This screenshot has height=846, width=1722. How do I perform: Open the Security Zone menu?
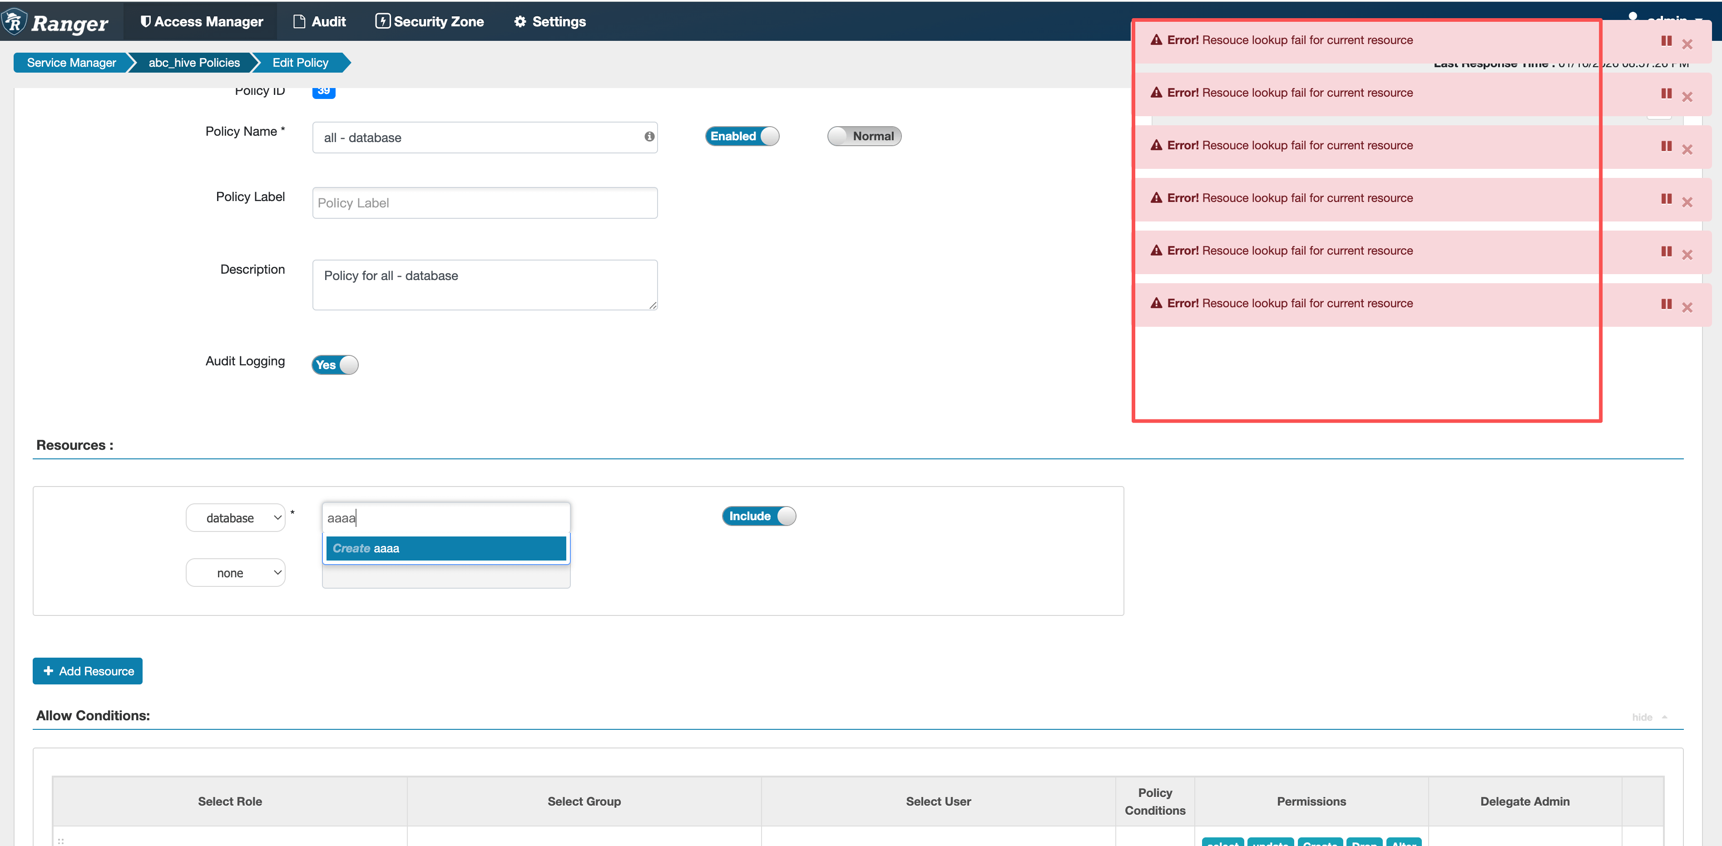click(430, 21)
